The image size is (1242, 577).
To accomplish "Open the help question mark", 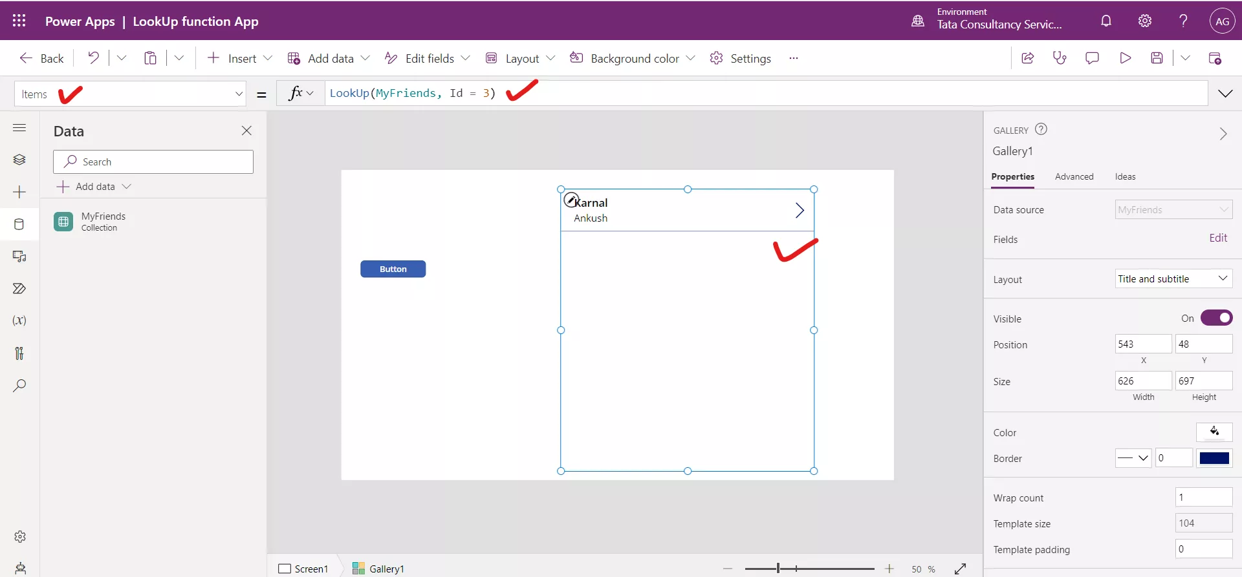I will [x=1183, y=21].
